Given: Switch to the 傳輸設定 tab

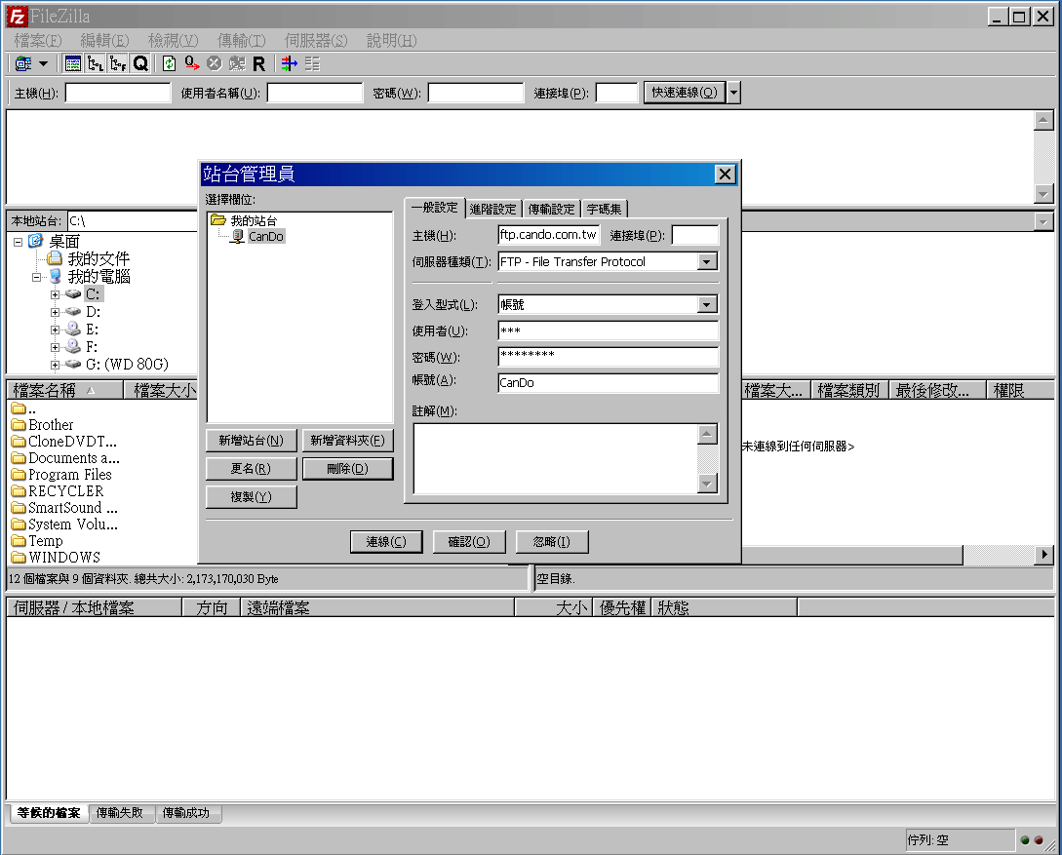Looking at the screenshot, I should [551, 210].
